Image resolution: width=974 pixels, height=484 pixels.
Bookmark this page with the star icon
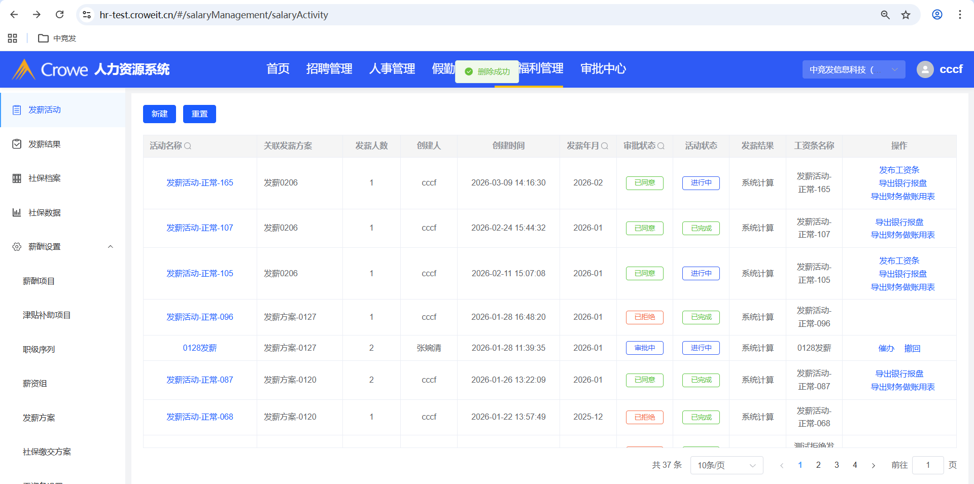(x=906, y=15)
